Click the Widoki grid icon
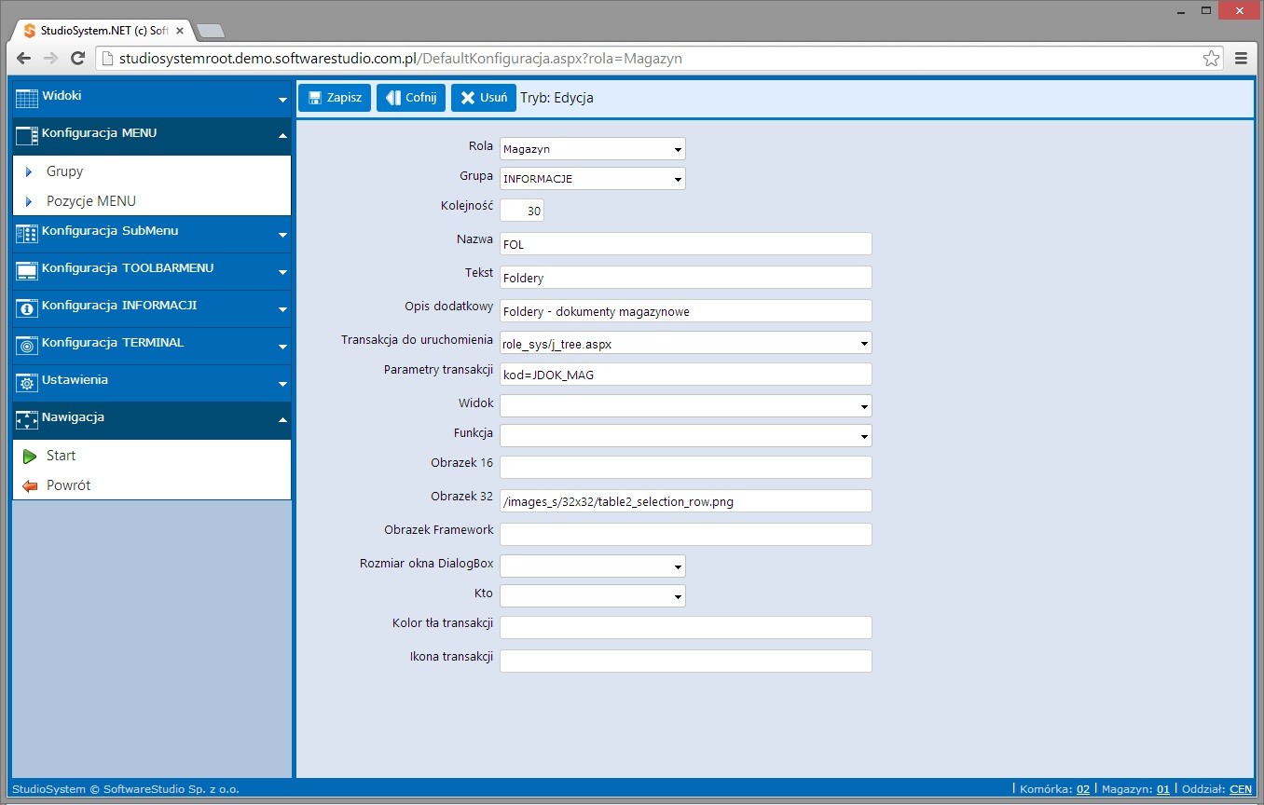 (27, 99)
